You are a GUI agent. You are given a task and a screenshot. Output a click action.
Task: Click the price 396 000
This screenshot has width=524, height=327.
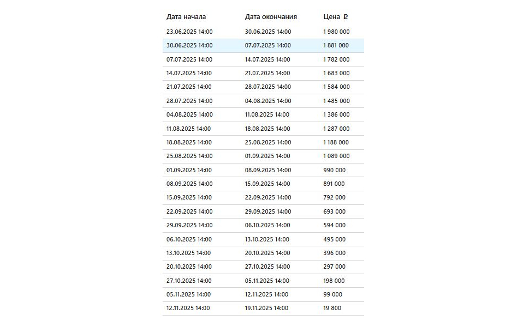pos(334,253)
